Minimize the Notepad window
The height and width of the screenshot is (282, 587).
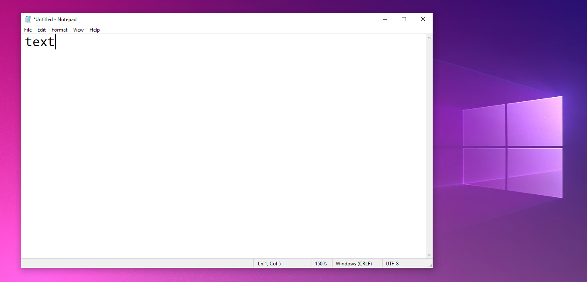[385, 19]
